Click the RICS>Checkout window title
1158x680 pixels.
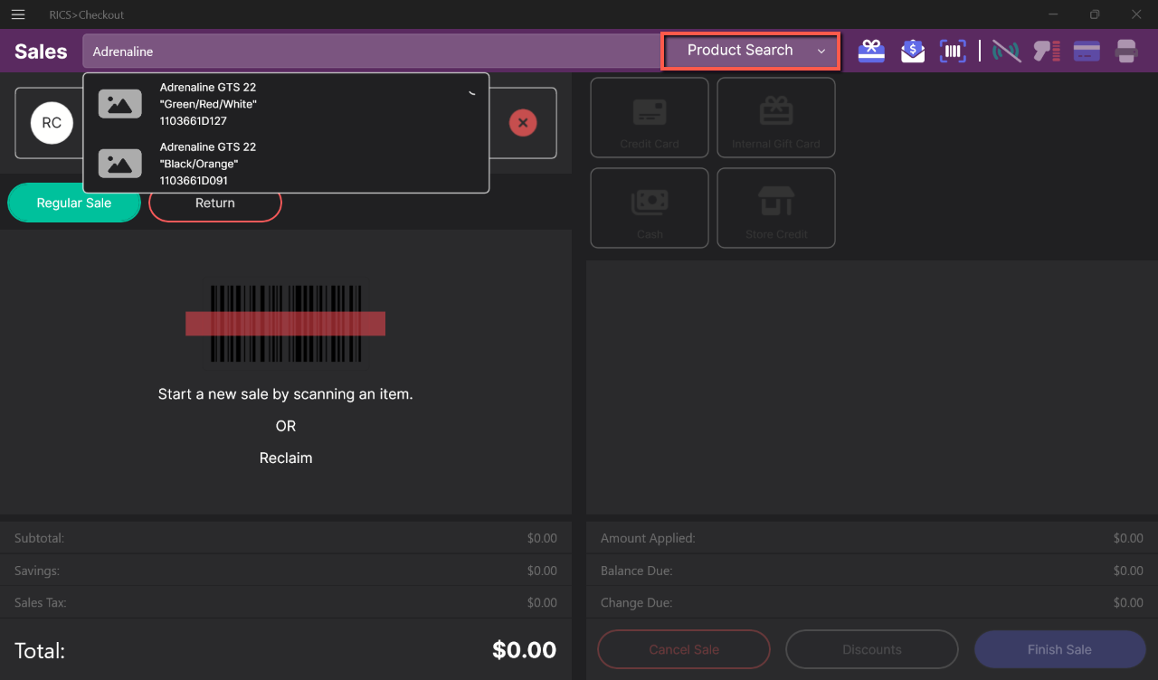(87, 14)
